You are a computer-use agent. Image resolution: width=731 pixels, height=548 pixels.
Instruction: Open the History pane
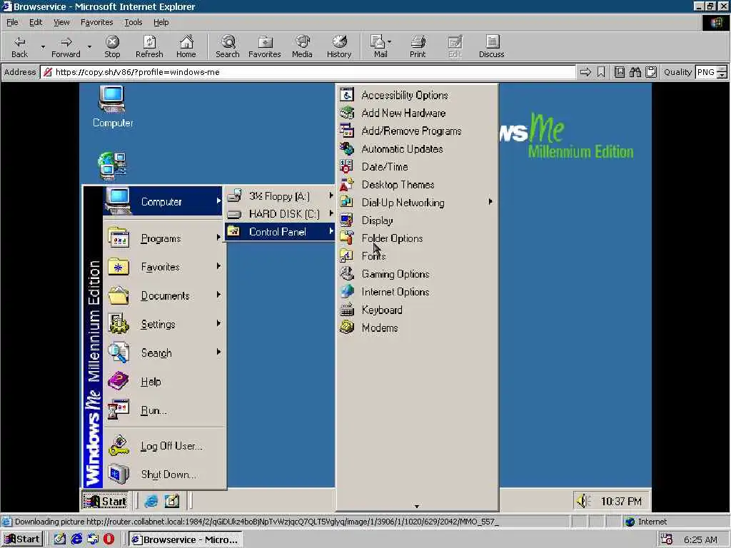pos(339,46)
